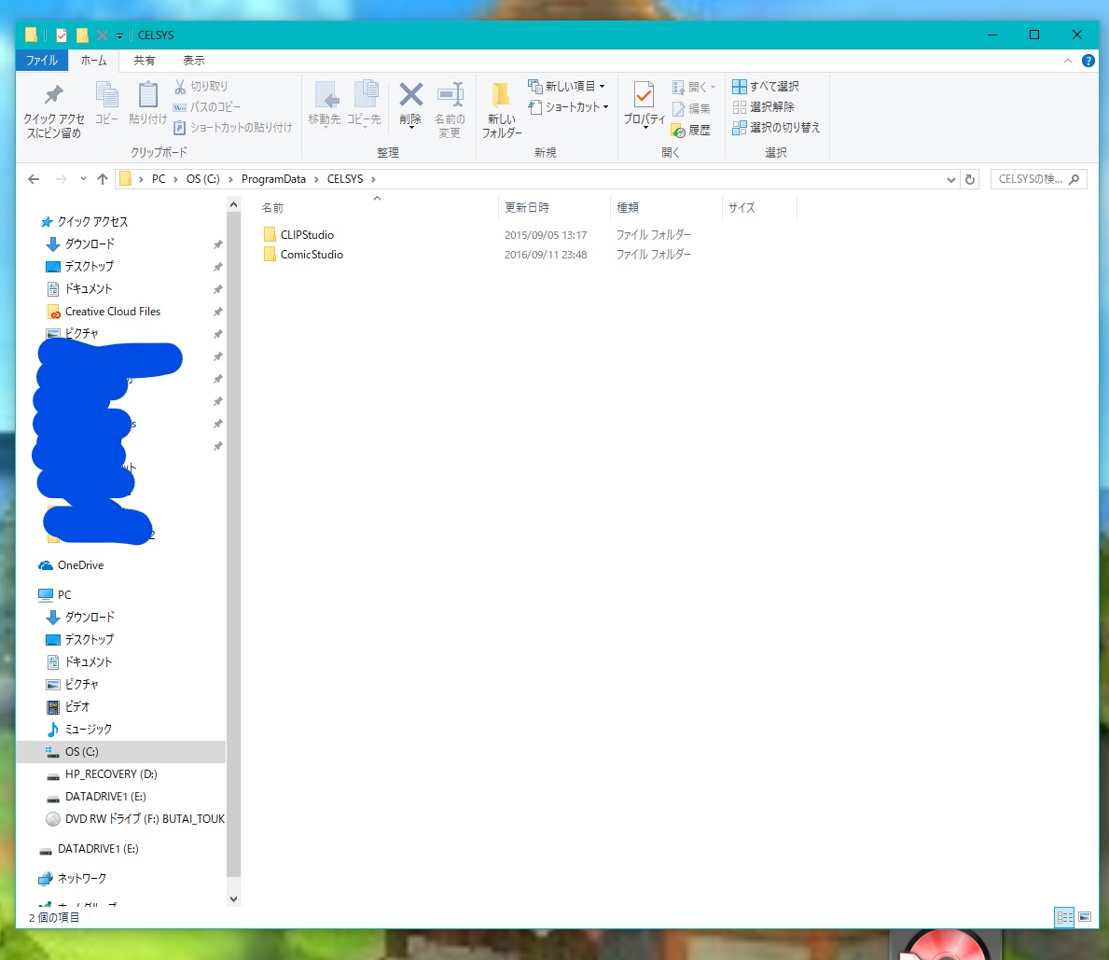1109x960 pixels.
Task: Click PC in the address breadcrumb
Action: (159, 179)
